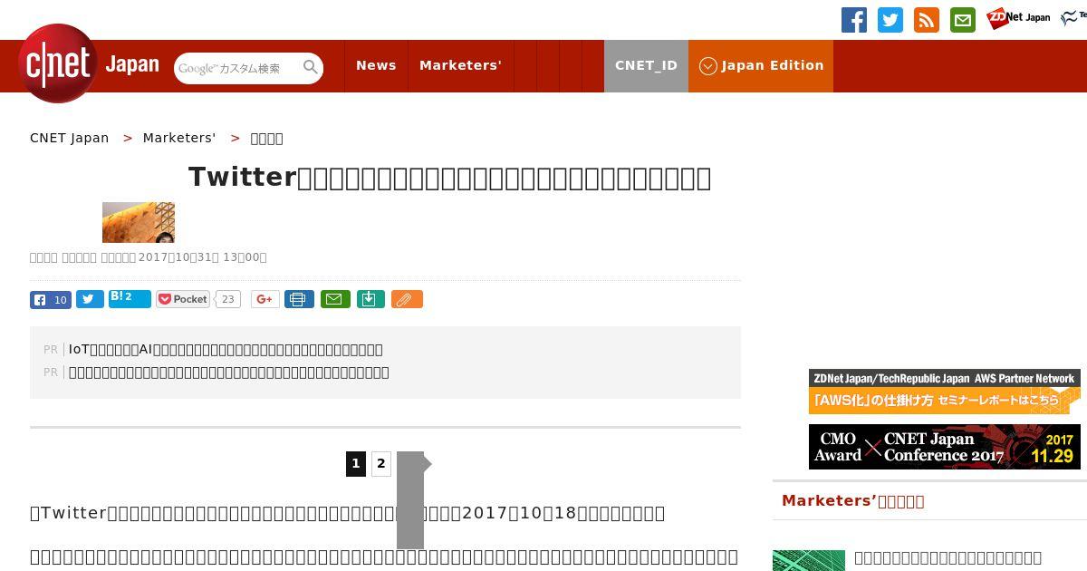Viewport: 1087px width, 571px height.
Task: Click the Marketers' sidebar section heading
Action: (853, 501)
